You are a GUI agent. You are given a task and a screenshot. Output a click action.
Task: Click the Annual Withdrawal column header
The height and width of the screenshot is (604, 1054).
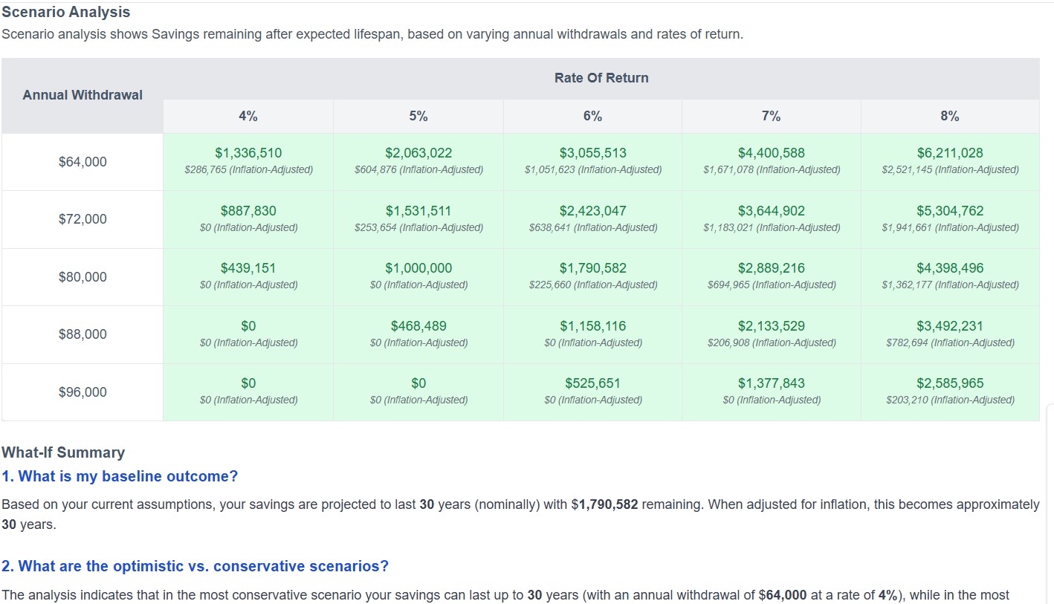click(82, 94)
